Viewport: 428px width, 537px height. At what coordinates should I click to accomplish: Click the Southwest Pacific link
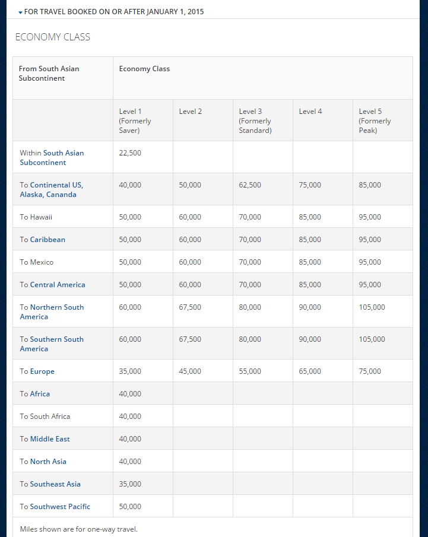59,506
